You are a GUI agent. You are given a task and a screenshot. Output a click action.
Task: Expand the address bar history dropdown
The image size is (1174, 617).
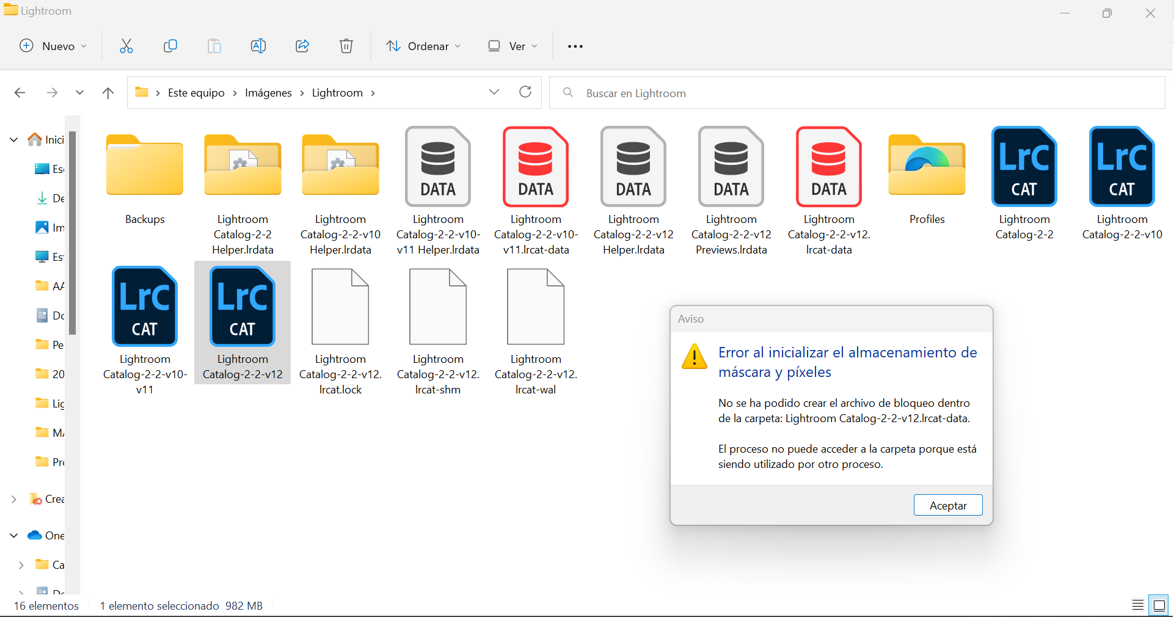point(494,92)
